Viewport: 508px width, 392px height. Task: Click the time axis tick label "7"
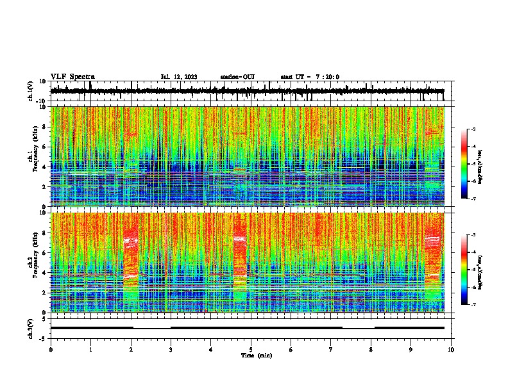[x=331, y=350]
